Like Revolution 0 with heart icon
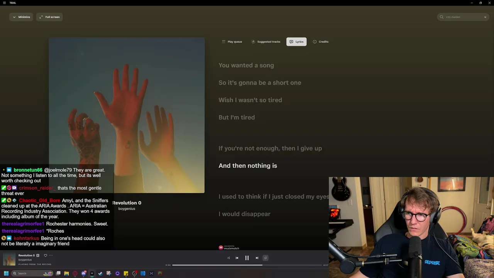This screenshot has height=278, width=494. click(45, 255)
